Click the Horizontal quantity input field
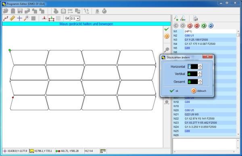 point(193,67)
